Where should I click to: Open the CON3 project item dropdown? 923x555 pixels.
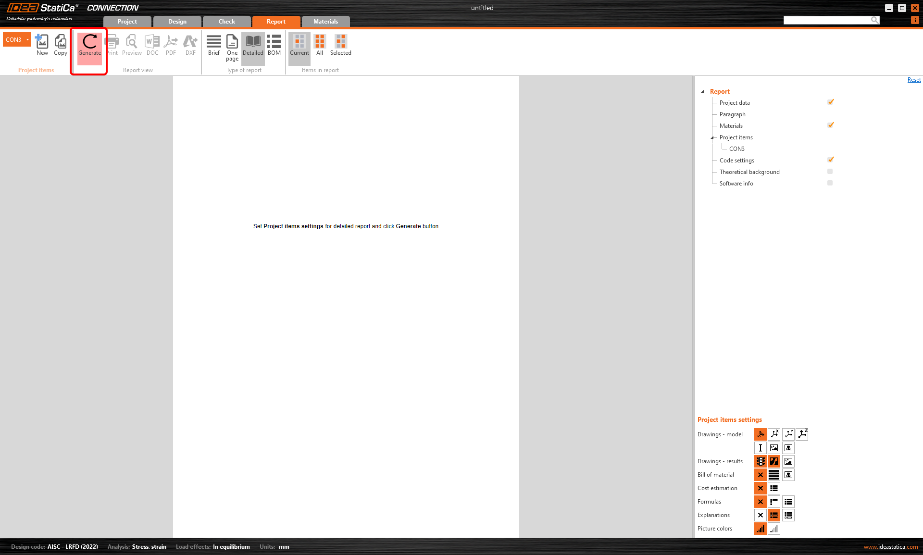tap(27, 40)
